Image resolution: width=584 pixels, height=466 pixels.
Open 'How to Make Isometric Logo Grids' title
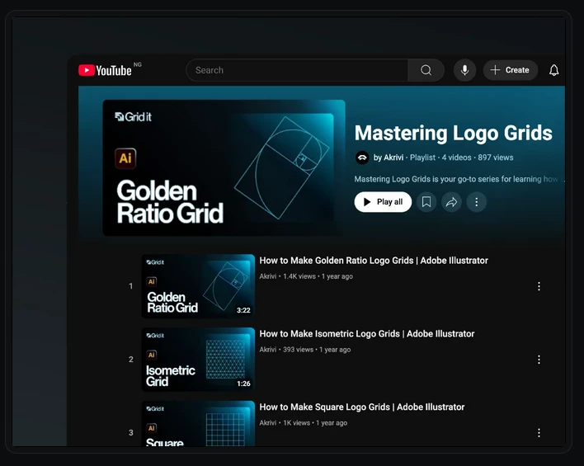click(367, 334)
